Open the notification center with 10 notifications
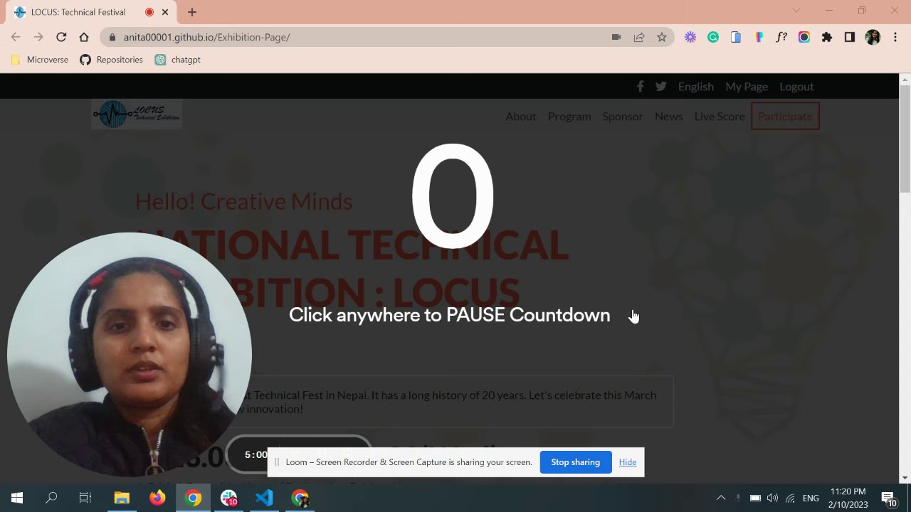Image resolution: width=911 pixels, height=512 pixels. [889, 498]
